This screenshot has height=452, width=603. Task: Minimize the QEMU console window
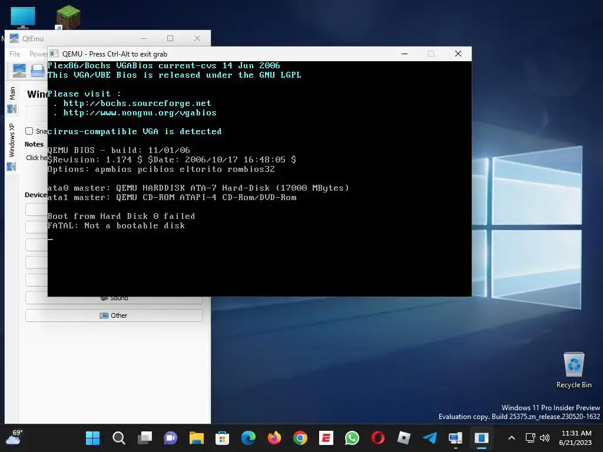404,54
